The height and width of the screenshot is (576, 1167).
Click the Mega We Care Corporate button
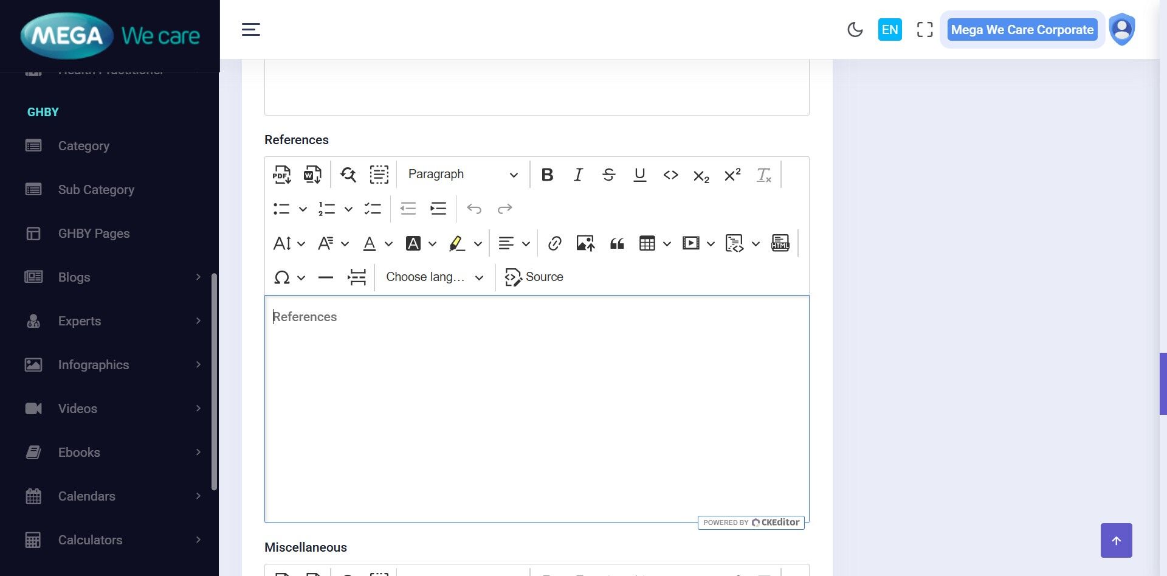(x=1022, y=30)
